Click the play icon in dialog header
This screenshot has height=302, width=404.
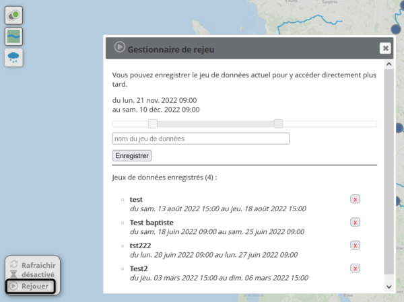click(x=119, y=47)
